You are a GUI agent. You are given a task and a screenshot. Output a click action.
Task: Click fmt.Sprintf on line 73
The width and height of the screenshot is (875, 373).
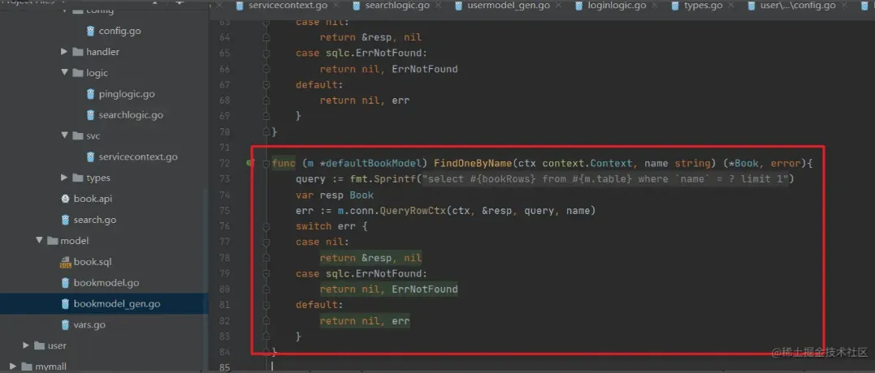click(384, 178)
